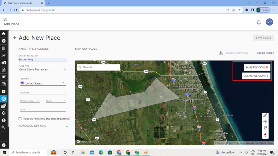Click the 'Improve this map' link
This screenshot has width=278, height=156.
click(x=255, y=143)
